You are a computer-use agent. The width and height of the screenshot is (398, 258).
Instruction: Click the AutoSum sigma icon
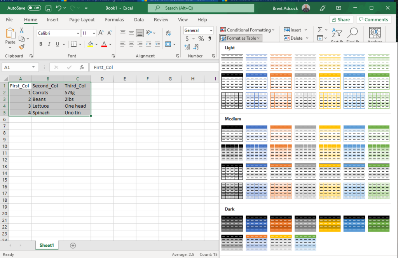pos(320,30)
